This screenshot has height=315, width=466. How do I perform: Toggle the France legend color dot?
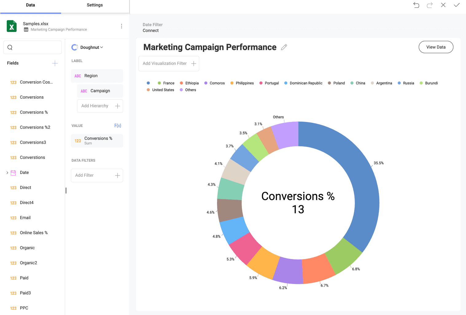[159, 83]
